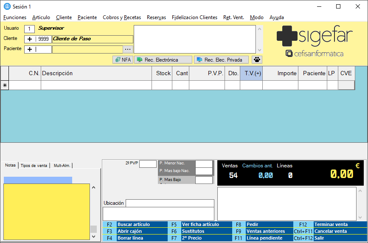Image resolution: width=368 pixels, height=243 pixels.
Task: Click F8 Pedir
Action: 263,224
